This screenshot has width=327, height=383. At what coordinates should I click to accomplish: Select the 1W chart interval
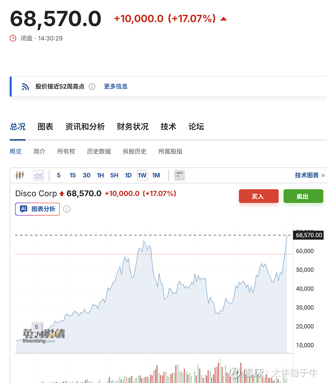142,175
